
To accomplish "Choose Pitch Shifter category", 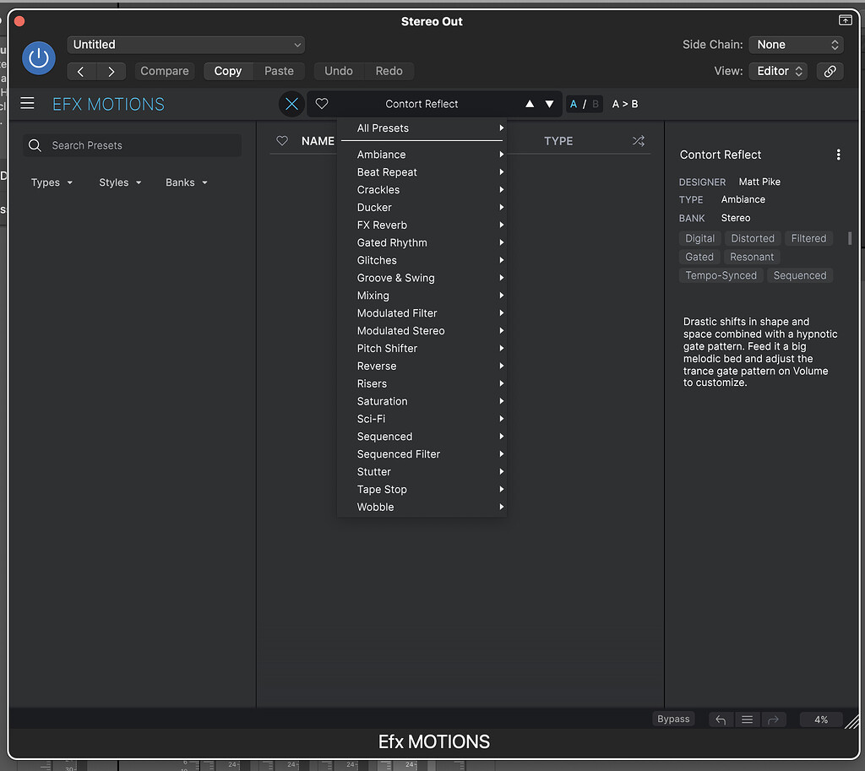I will click(x=422, y=349).
